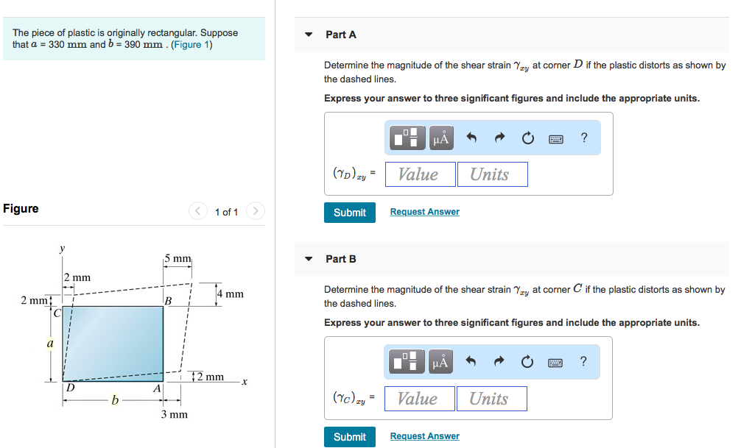Reset the Part A answer field
The image size is (738, 448).
[528, 138]
